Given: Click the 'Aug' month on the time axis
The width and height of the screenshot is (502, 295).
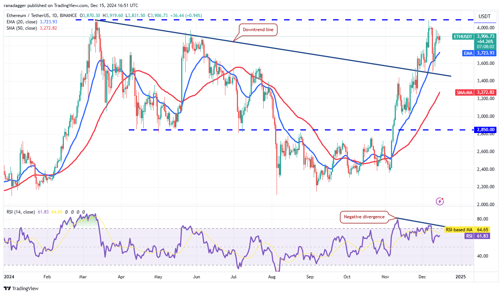Looking at the screenshot, I should (272, 276).
